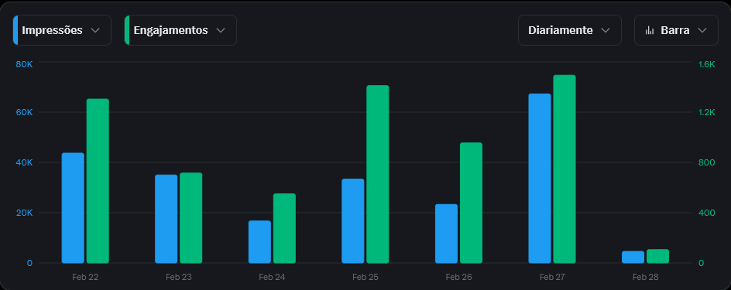This screenshot has height=290, width=731.
Task: Click the 1.6K right axis label
Action: (706, 65)
